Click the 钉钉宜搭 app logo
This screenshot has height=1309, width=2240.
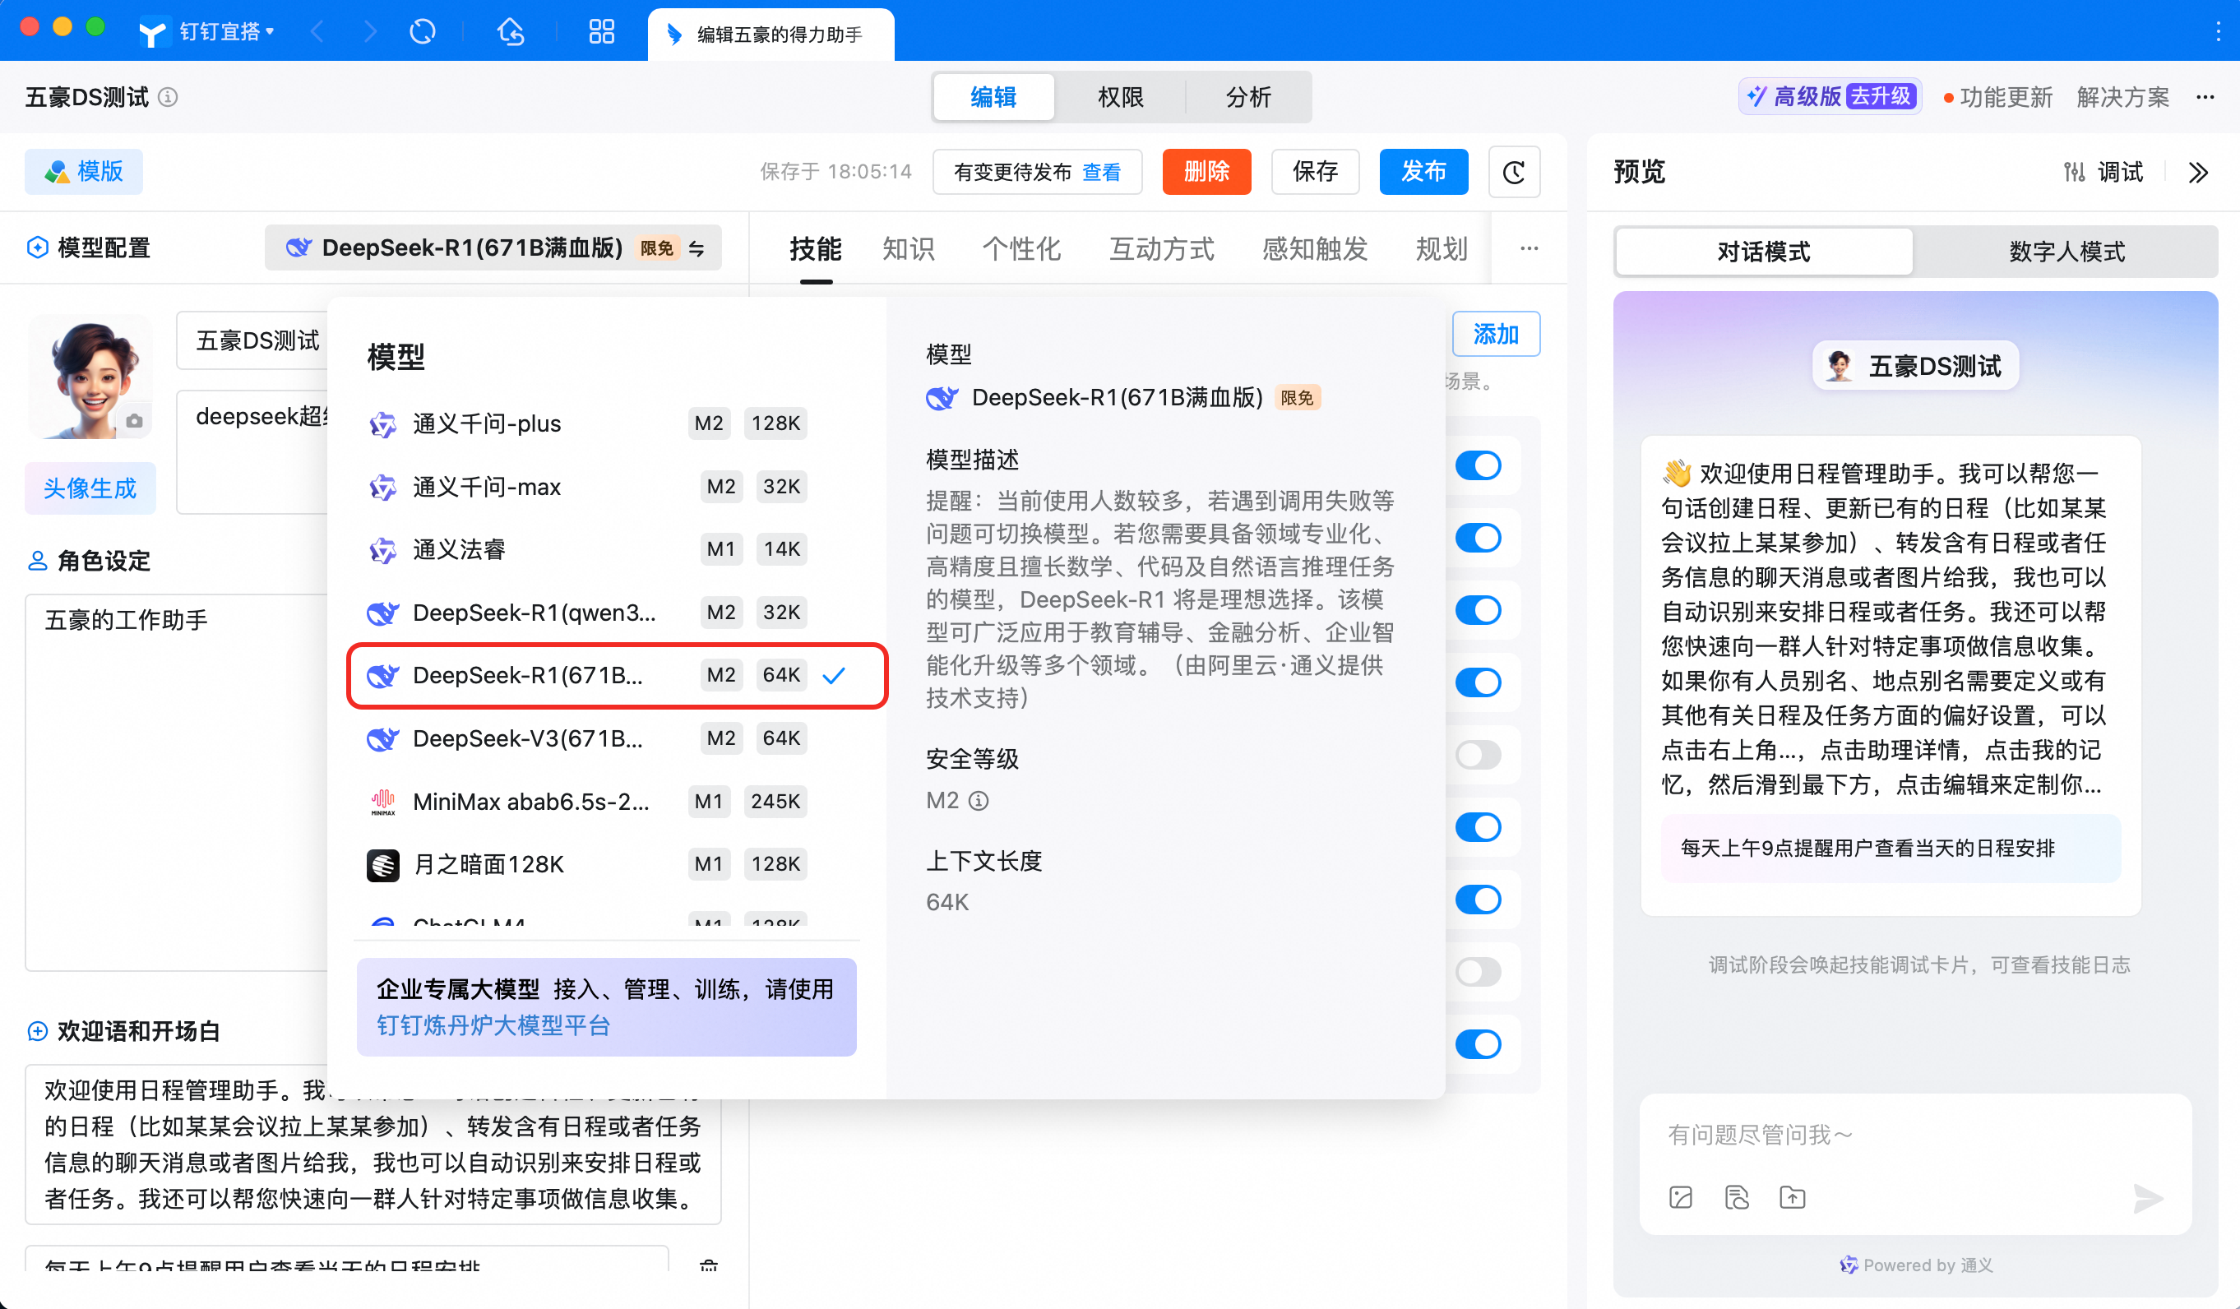153,33
